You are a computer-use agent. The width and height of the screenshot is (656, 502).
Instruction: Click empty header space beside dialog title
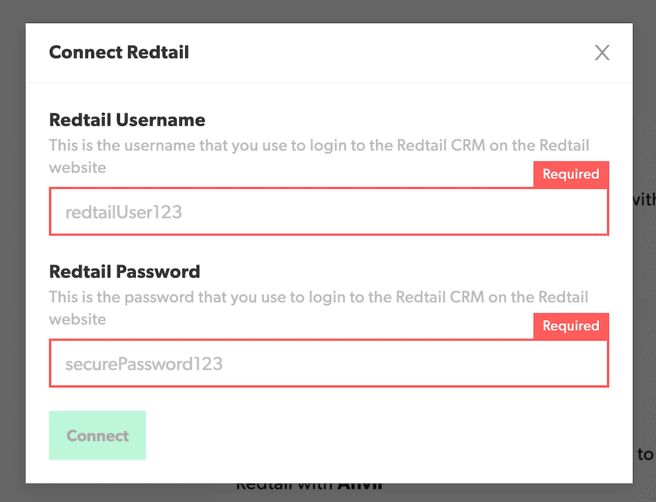pos(384,53)
